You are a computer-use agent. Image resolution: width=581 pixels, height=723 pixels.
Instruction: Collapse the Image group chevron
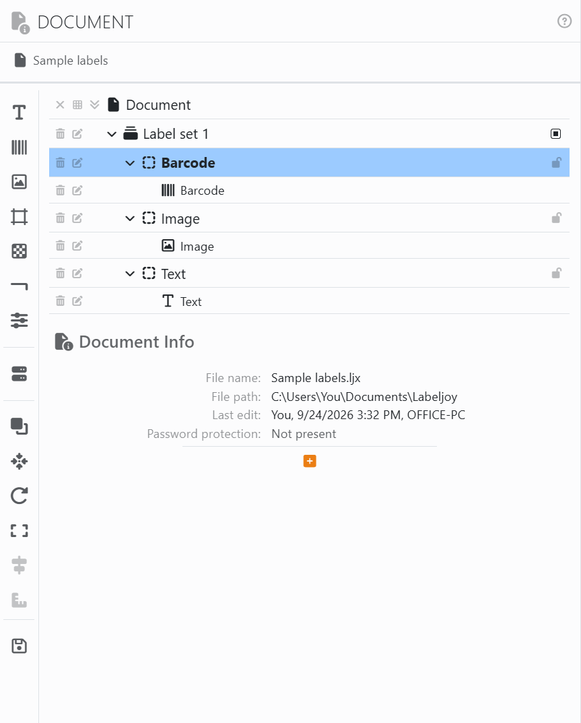[x=130, y=218]
